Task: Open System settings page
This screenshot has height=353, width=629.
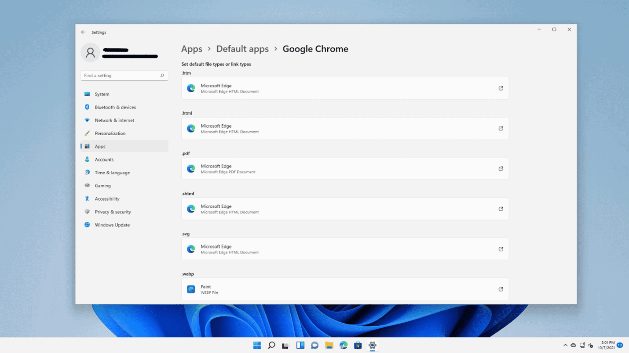Action: pyautogui.click(x=124, y=94)
